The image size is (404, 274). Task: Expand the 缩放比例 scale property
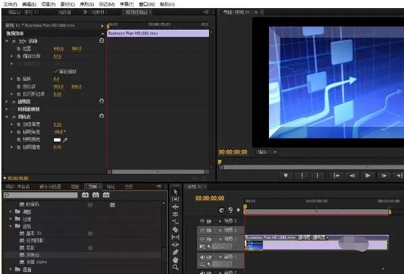[11, 56]
